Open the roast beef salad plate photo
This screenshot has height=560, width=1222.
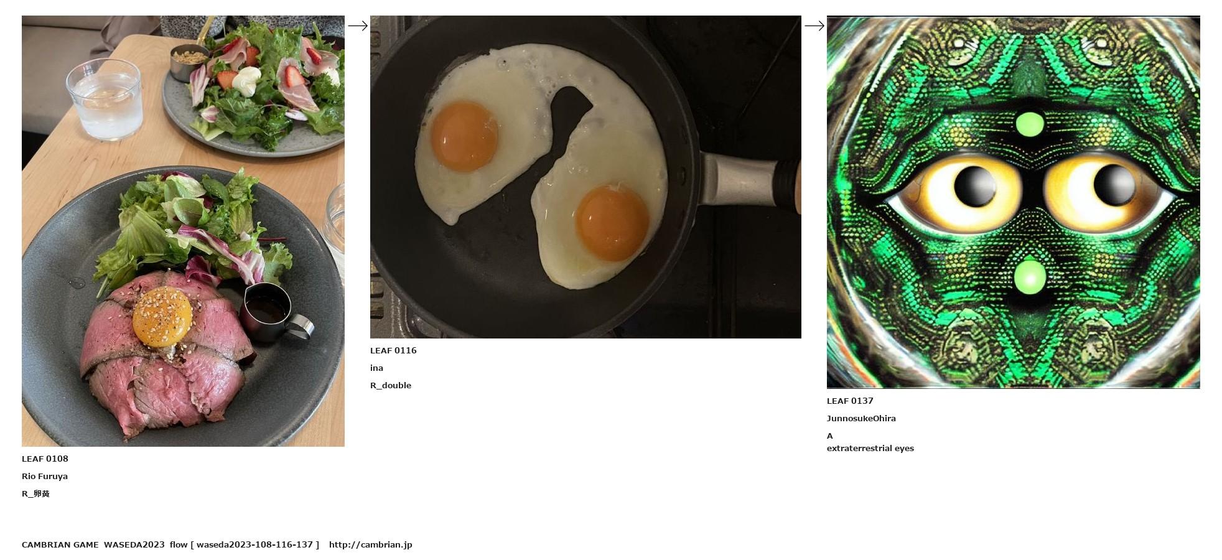(x=183, y=231)
